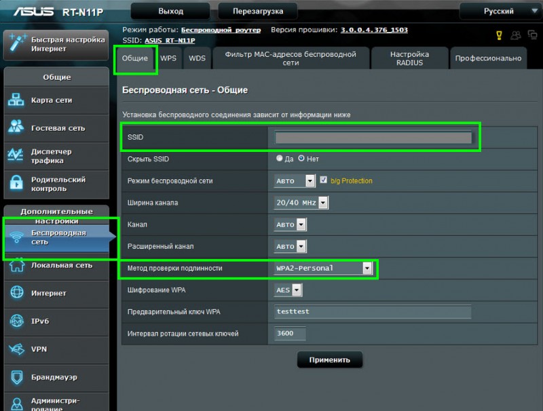The width and height of the screenshot is (543, 411).
Task: Open the Настройка RADIUS tab
Action: (409, 58)
